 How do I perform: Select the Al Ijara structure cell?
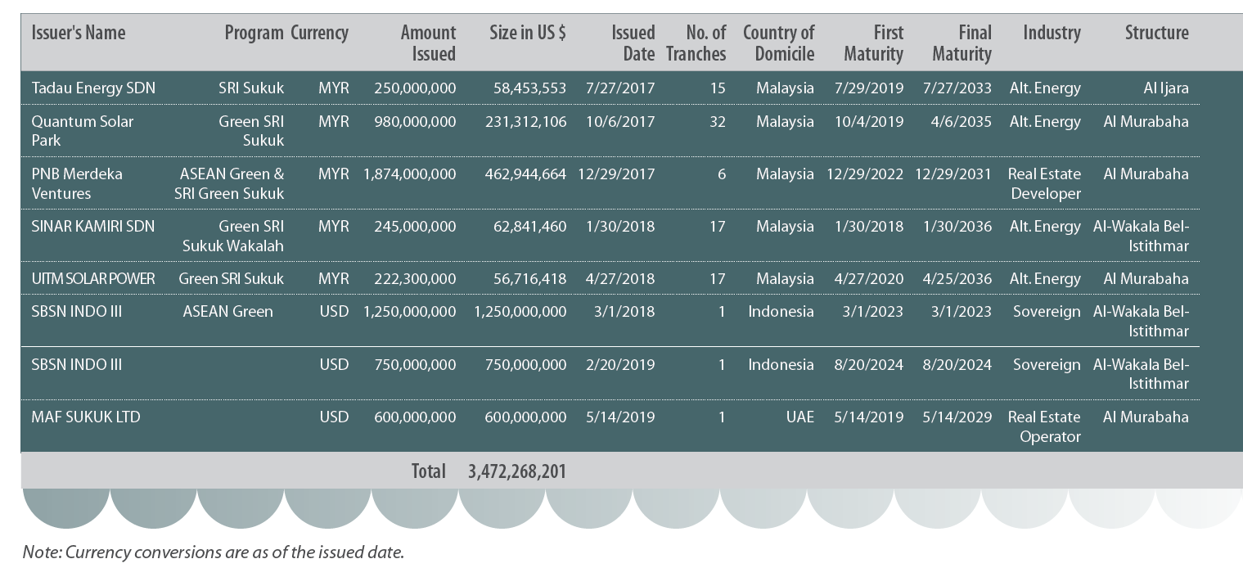pyautogui.click(x=1166, y=88)
